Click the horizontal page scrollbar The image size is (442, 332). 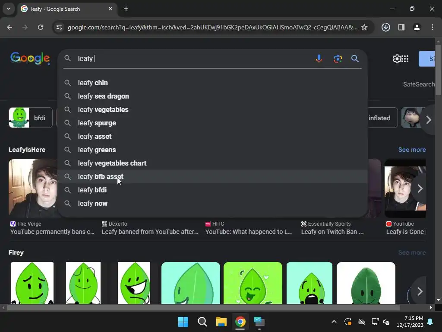point(203,307)
